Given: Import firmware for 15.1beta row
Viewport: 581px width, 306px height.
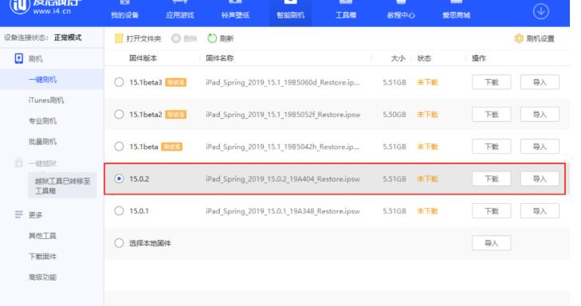Looking at the screenshot, I should pos(540,147).
